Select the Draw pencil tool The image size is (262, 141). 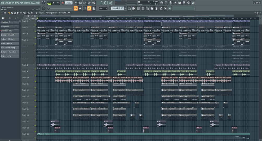point(9,13)
